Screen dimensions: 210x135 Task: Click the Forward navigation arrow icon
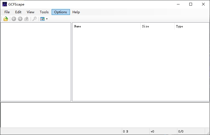tap(20, 19)
